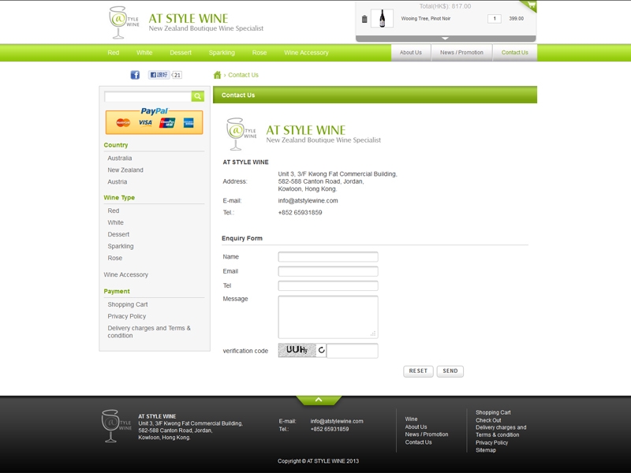Image resolution: width=631 pixels, height=473 pixels.
Task: Click the cart quantity field
Action: (495, 19)
